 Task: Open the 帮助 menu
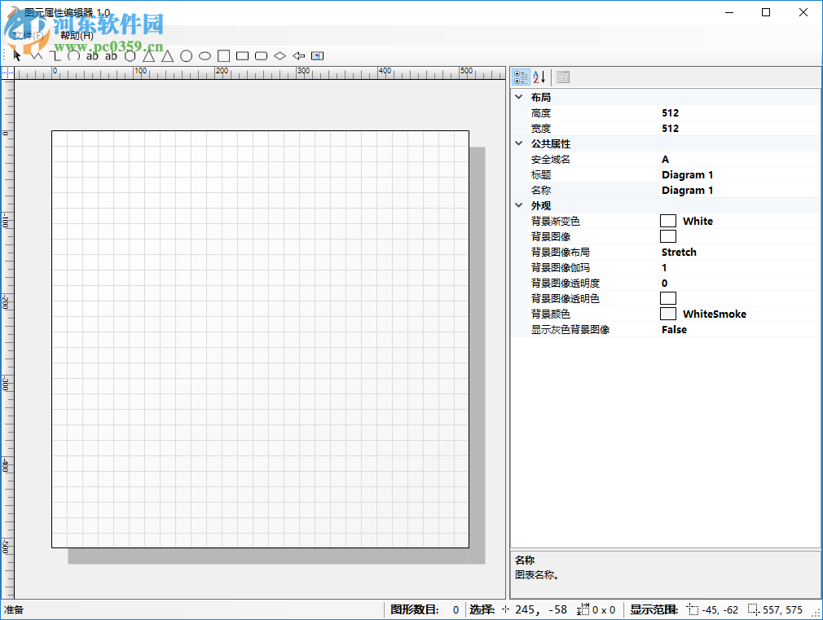tap(75, 35)
